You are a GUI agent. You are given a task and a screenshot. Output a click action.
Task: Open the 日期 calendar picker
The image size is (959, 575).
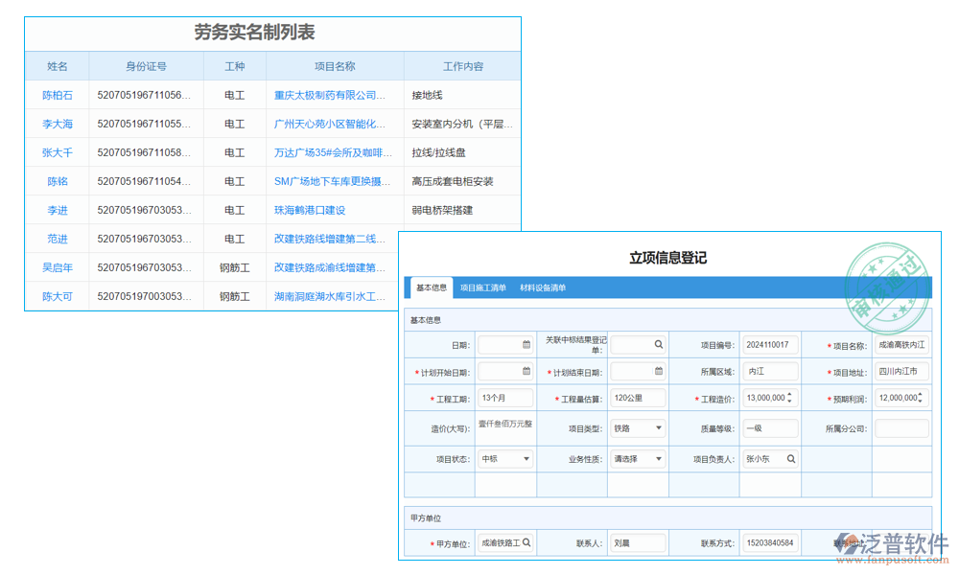[x=528, y=343]
